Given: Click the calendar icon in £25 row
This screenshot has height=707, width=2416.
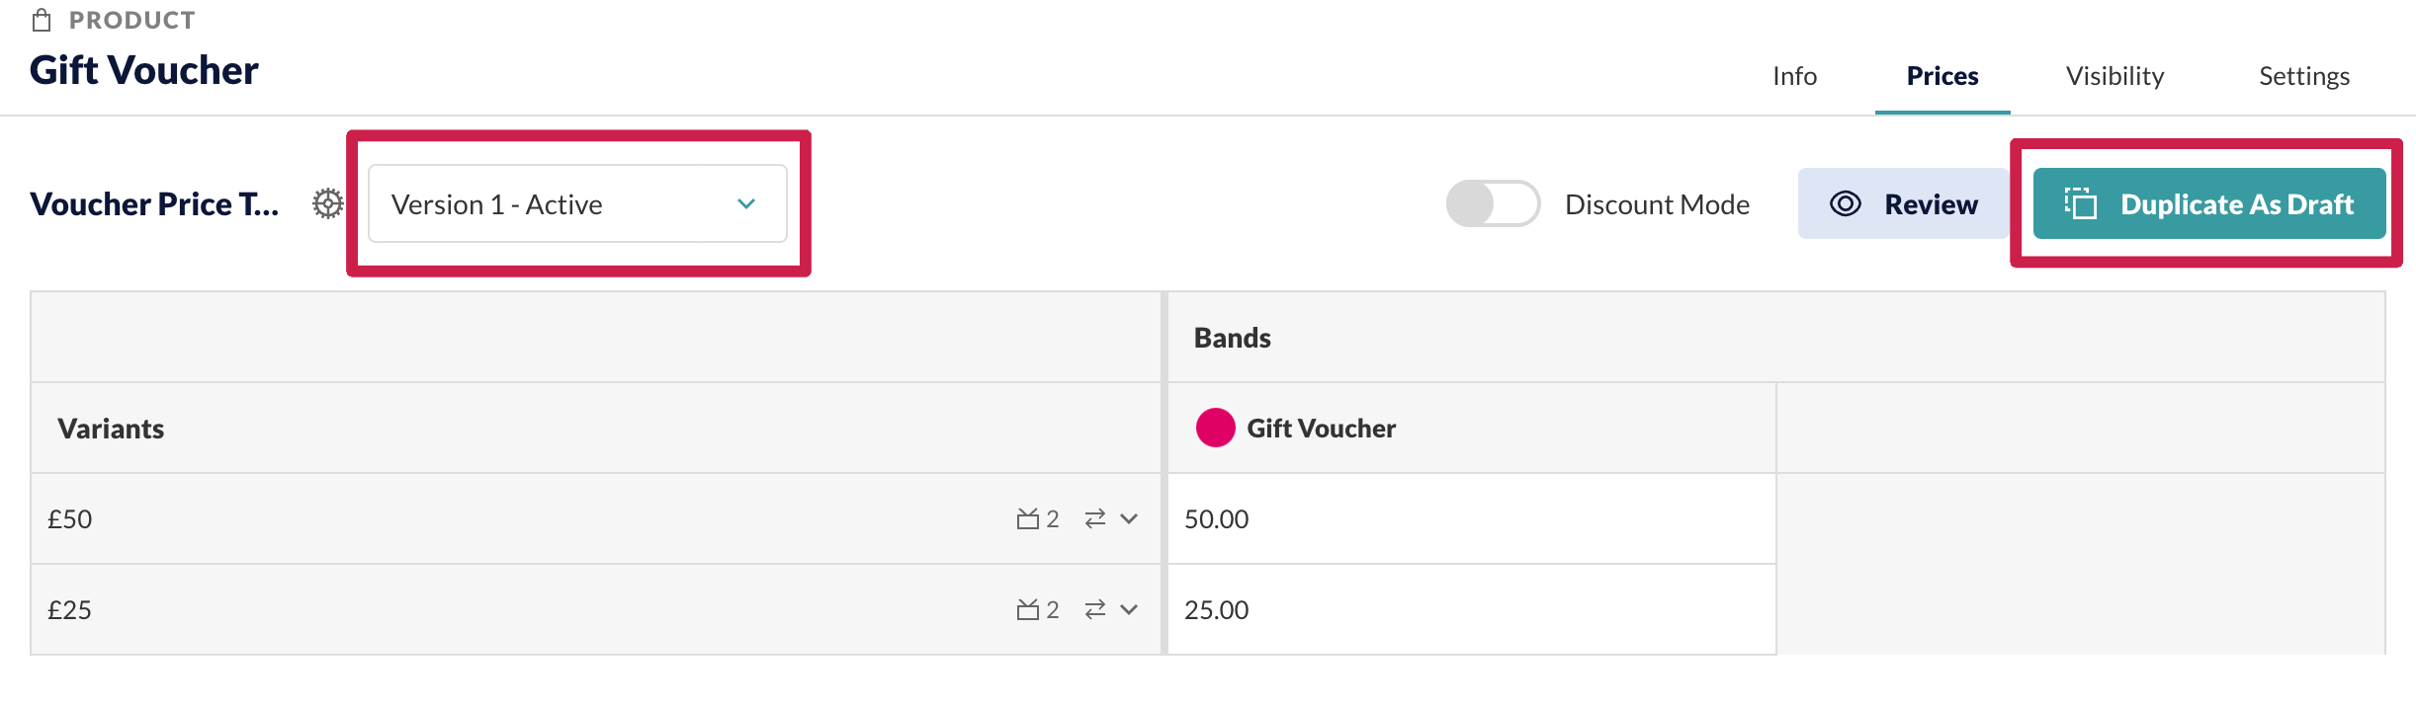Looking at the screenshot, I should click(x=1028, y=609).
